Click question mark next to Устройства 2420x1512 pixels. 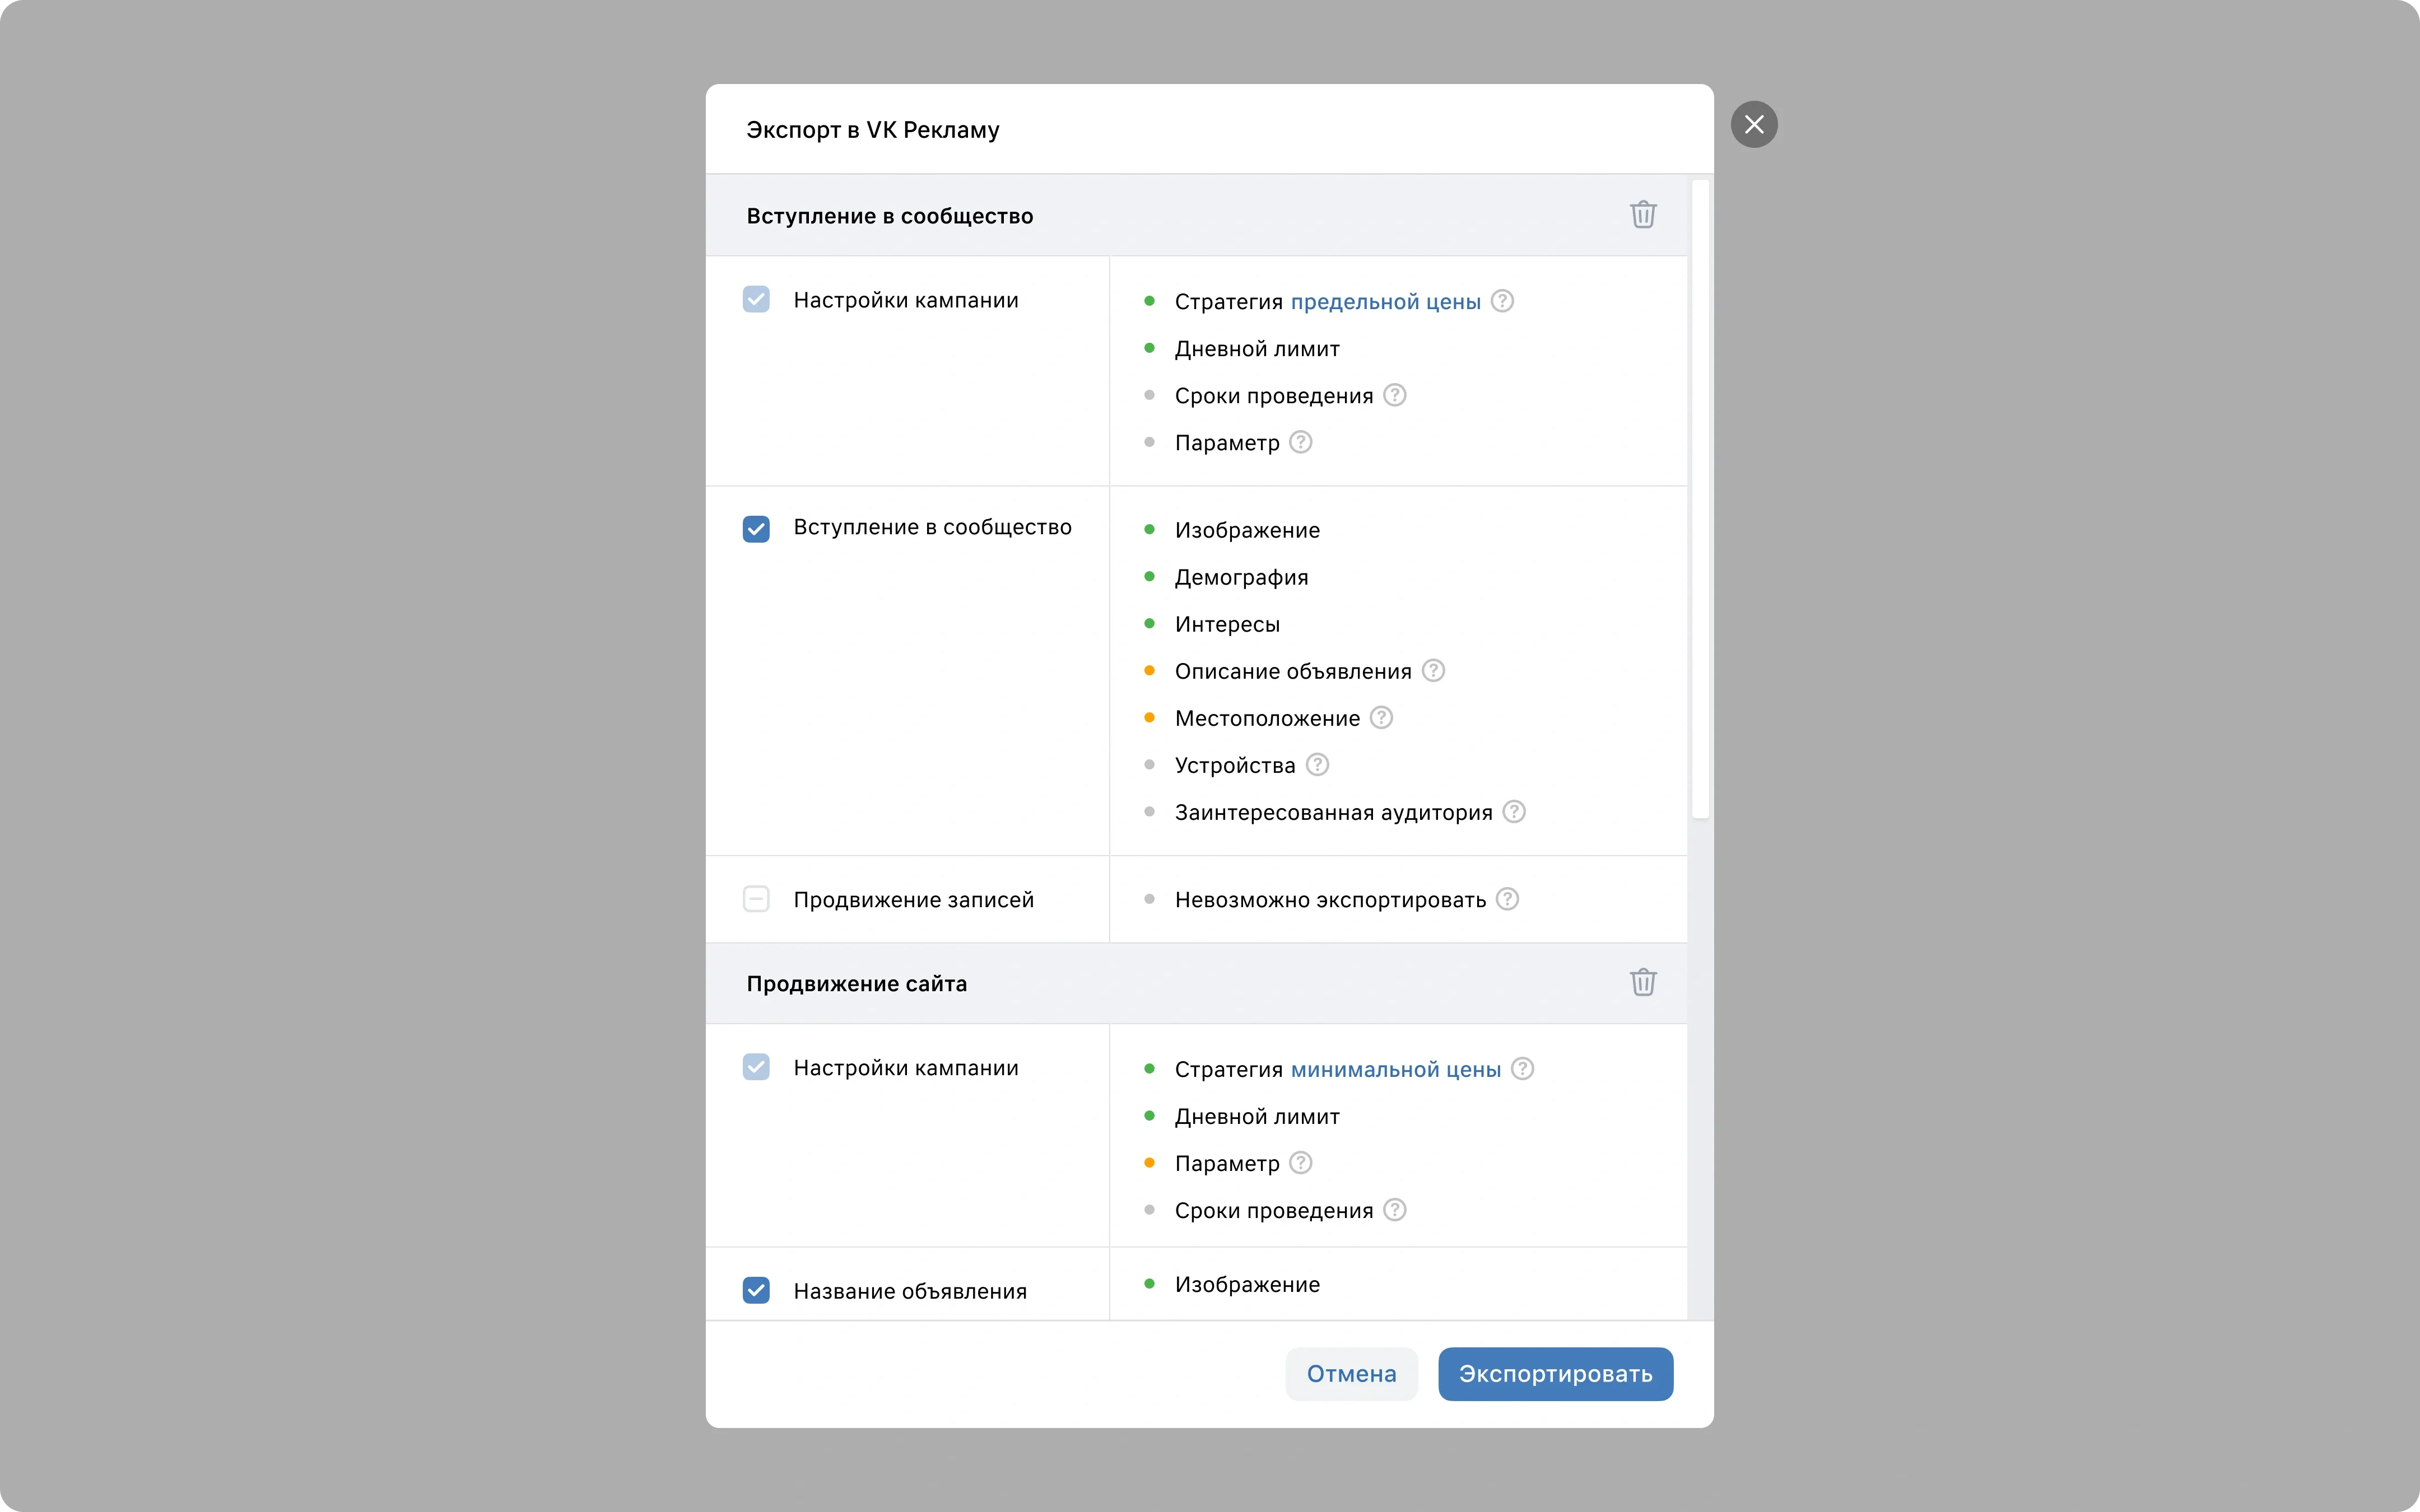click(x=1317, y=765)
